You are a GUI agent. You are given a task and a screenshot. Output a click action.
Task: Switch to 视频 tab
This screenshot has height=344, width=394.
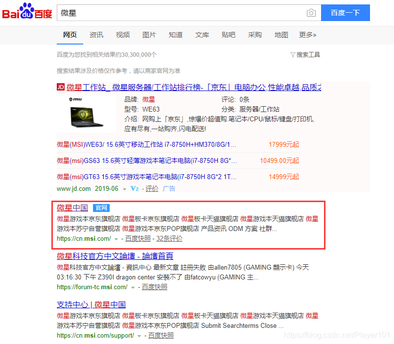click(123, 35)
